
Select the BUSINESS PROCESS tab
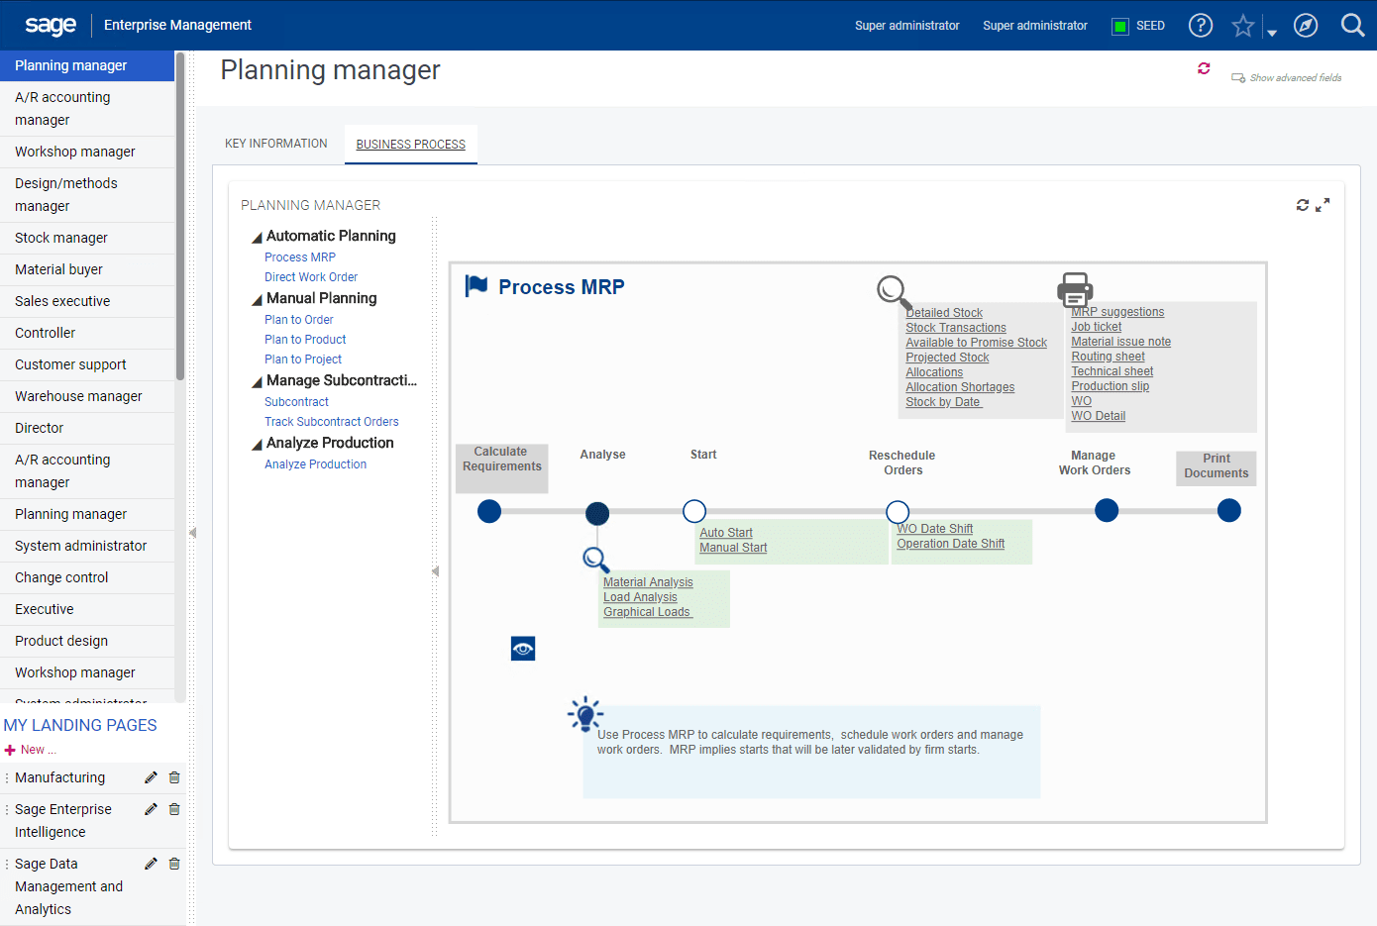coord(410,144)
